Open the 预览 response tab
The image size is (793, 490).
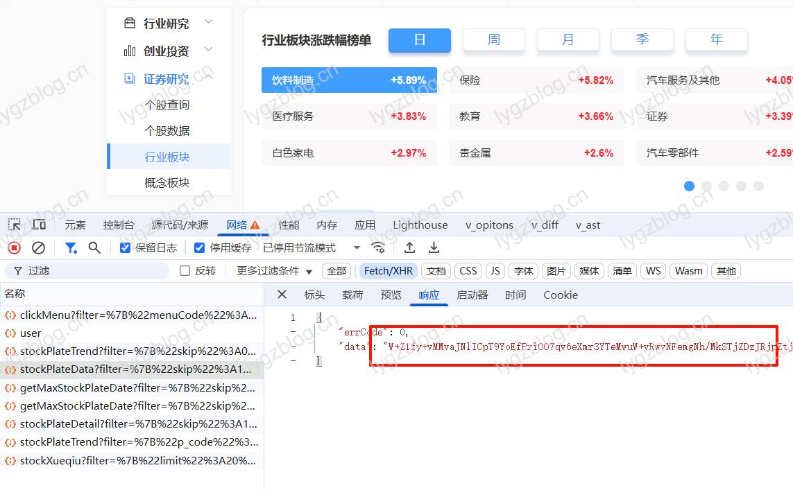390,295
